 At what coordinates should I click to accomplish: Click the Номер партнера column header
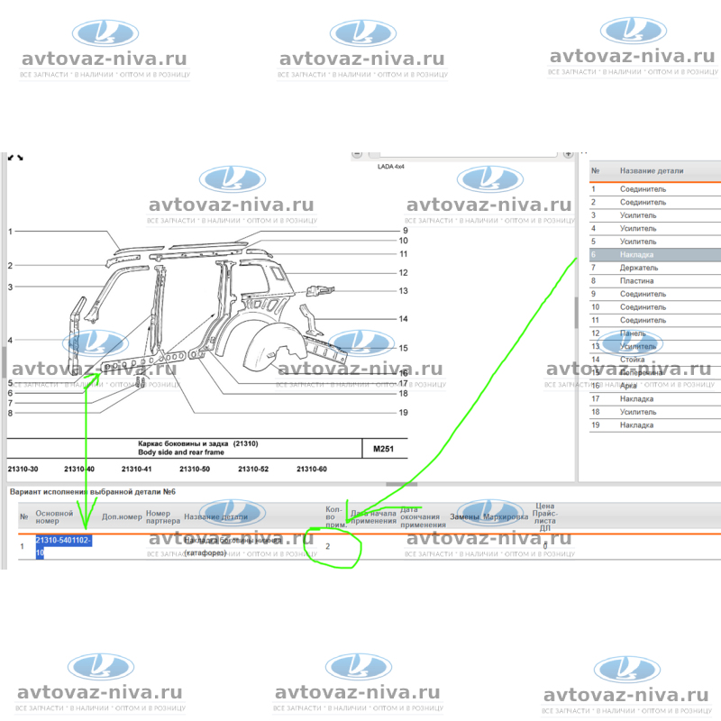pos(163,516)
